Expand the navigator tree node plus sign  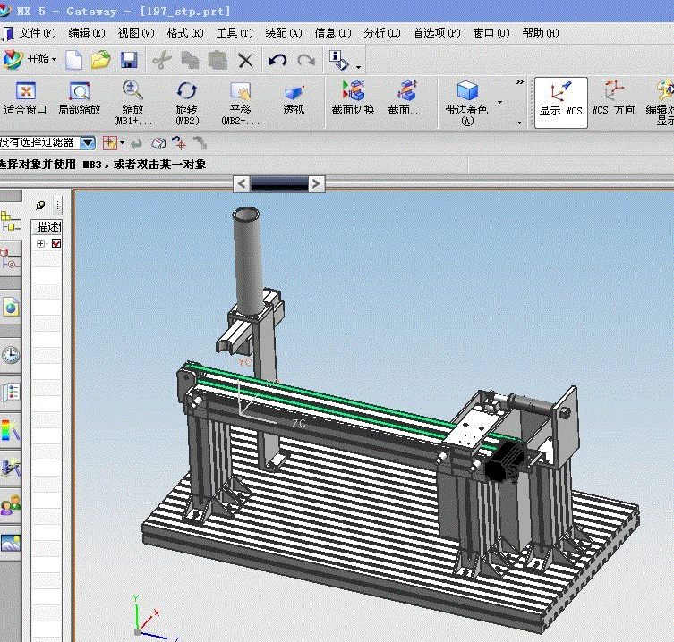41,244
